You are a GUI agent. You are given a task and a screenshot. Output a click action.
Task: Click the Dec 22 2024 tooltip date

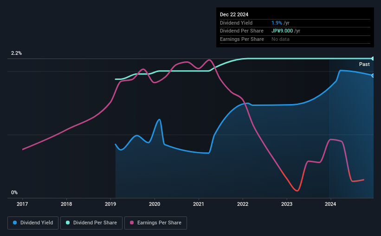pyautogui.click(x=234, y=14)
